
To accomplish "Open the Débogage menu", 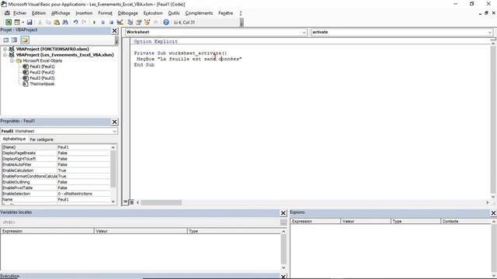I will pyautogui.click(x=127, y=13).
